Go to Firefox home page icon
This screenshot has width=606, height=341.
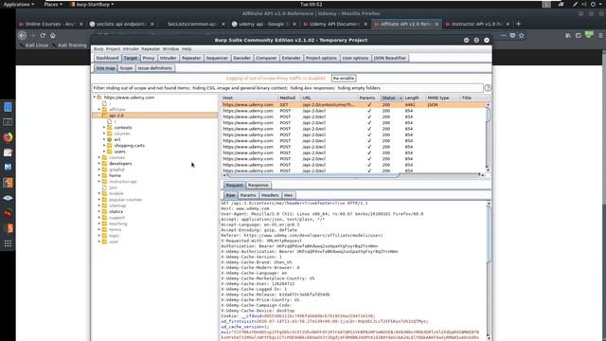(53, 35)
